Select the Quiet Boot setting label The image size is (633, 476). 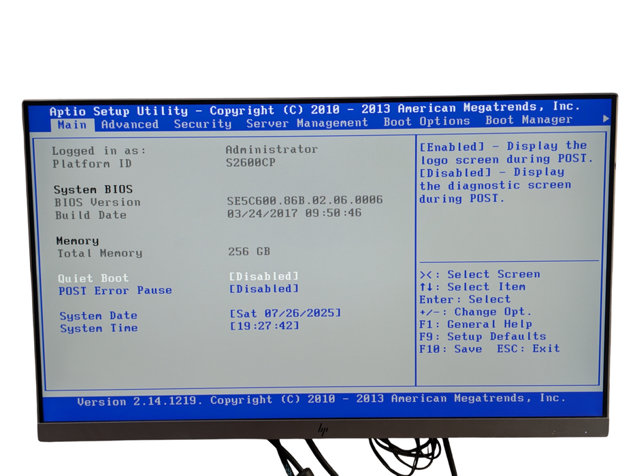(x=93, y=278)
